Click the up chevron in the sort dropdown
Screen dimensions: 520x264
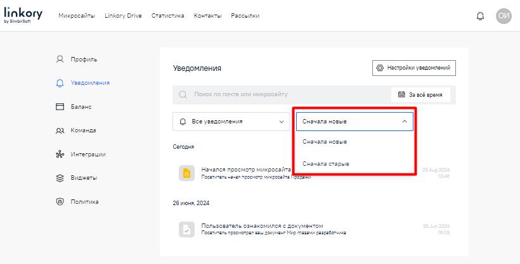pos(404,122)
